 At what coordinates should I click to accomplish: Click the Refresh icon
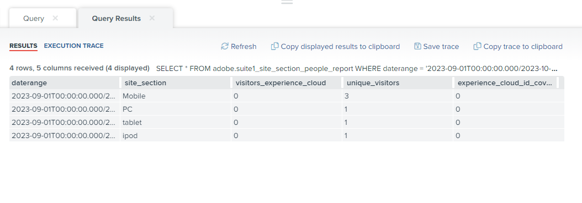pyautogui.click(x=225, y=46)
